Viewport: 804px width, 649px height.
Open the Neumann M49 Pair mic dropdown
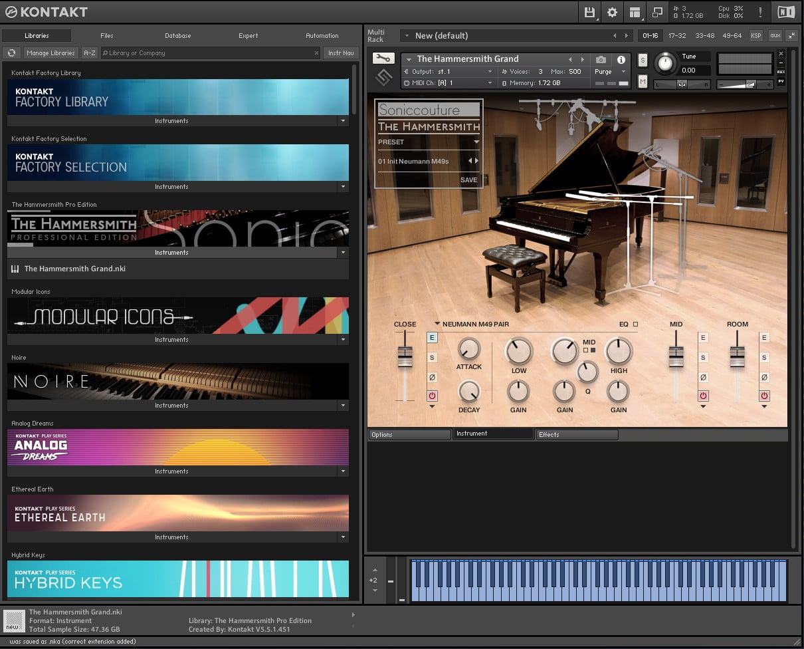[438, 324]
